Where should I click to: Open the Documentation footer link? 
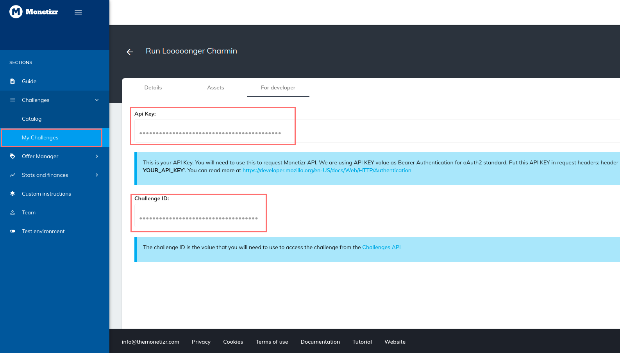(x=320, y=342)
